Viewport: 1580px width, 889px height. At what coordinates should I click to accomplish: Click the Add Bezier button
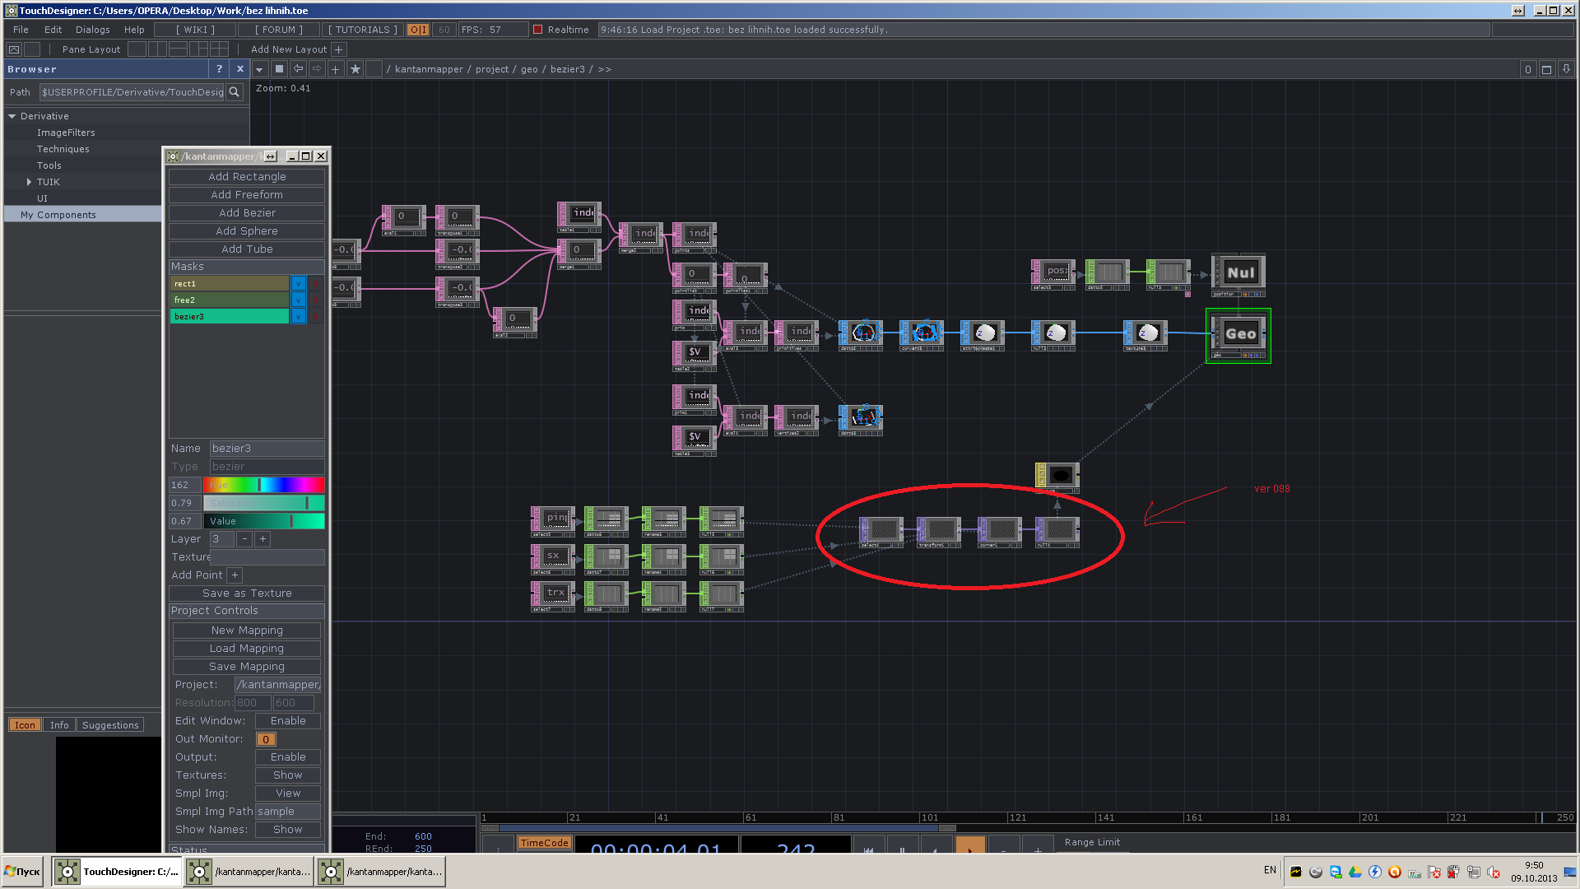[247, 212]
